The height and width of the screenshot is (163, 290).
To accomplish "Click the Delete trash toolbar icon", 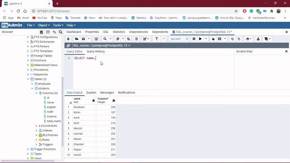I will 136,39.
